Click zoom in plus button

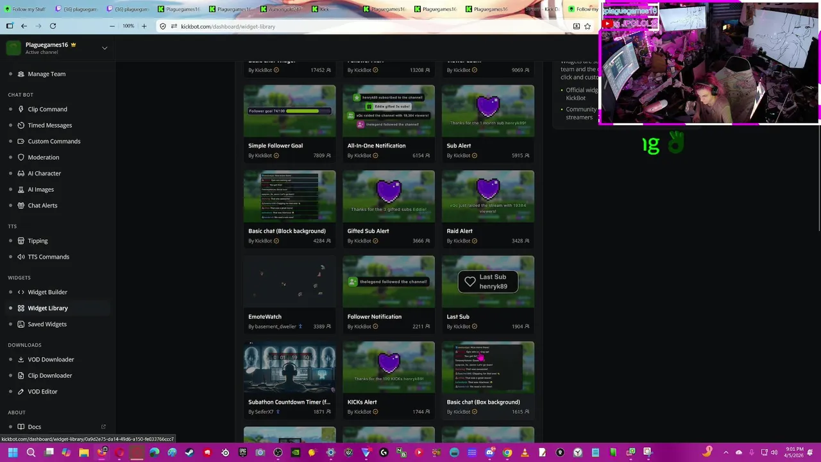pos(144,26)
